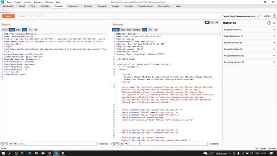277x156 pixels.
Task: Open the User options tab
Action: (164, 6)
